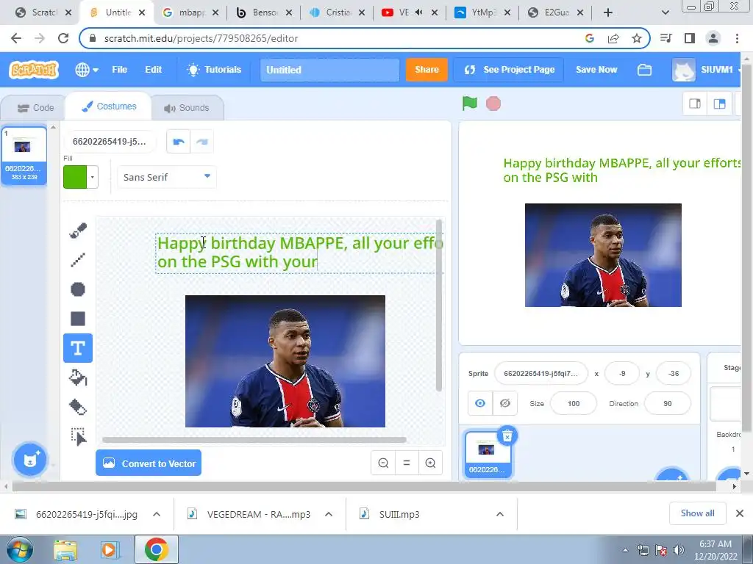
Task: Switch to the Code tab
Action: 35,108
